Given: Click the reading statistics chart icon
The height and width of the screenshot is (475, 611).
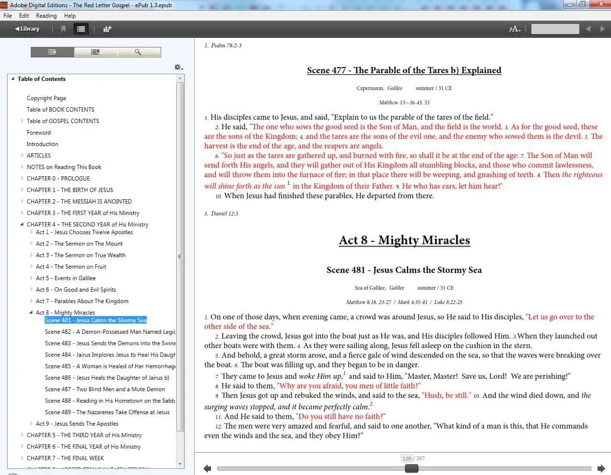Looking at the screenshot, I should pyautogui.click(x=107, y=29).
